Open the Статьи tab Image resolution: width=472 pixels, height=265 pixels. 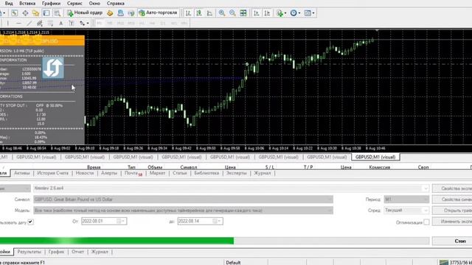point(180,173)
